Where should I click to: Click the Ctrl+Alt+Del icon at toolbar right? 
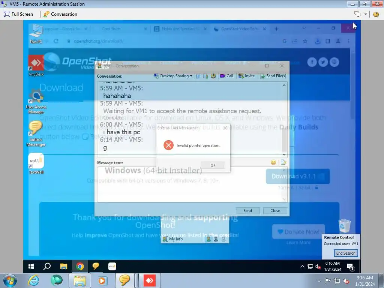pyautogui.click(x=376, y=14)
